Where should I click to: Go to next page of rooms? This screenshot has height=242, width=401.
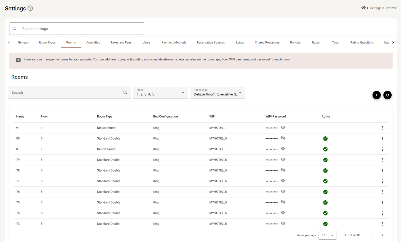[382, 235]
